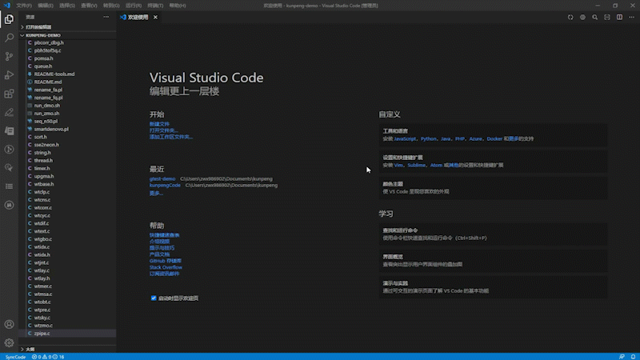
Task: Open run_dmo.sh in the file tree
Action: [x=47, y=106]
